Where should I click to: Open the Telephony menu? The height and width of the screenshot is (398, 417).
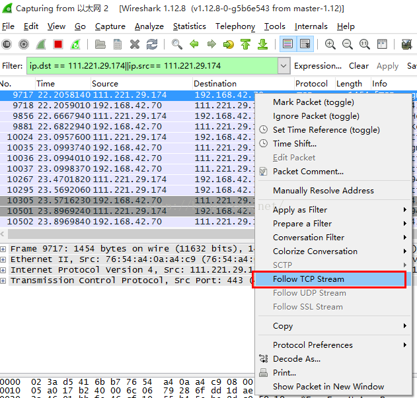point(235,26)
